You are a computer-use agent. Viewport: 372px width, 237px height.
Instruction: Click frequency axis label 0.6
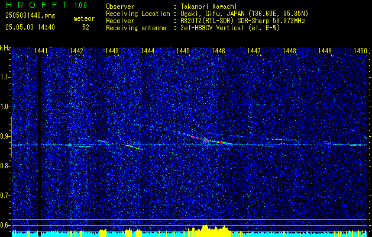pos(5,225)
